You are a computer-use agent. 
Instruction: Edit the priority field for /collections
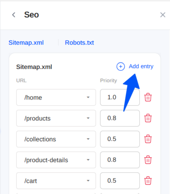pyautogui.click(x=120, y=139)
